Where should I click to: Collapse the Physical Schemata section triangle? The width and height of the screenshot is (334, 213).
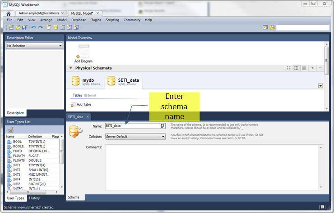coord(71,68)
